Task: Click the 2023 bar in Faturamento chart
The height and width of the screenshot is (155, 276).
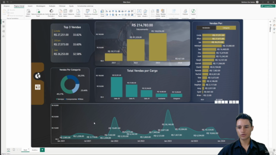Action: tap(158, 47)
